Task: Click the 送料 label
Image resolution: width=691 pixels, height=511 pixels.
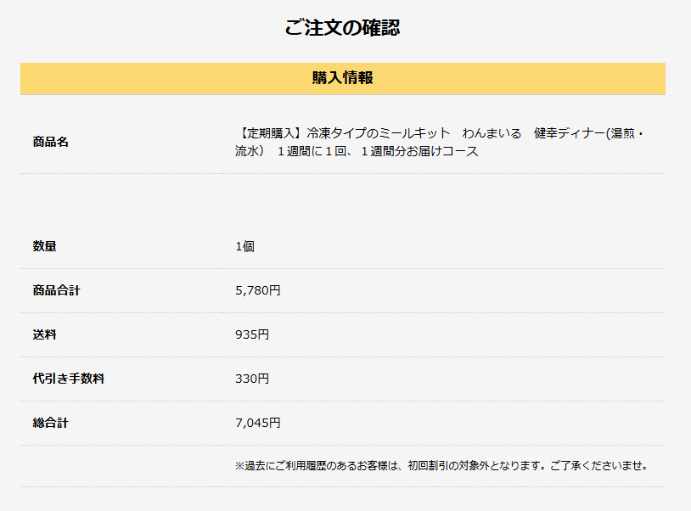Action: pyautogui.click(x=44, y=334)
